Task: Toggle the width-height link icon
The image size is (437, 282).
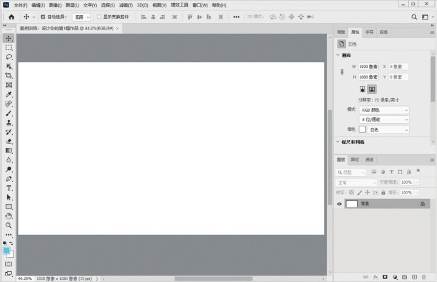Action: coord(342,72)
